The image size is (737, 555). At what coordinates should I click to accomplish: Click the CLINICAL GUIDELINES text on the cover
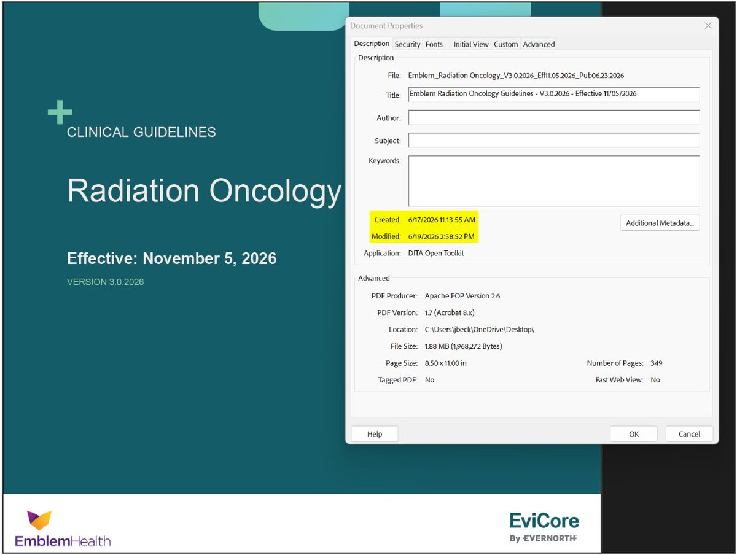pyautogui.click(x=141, y=132)
